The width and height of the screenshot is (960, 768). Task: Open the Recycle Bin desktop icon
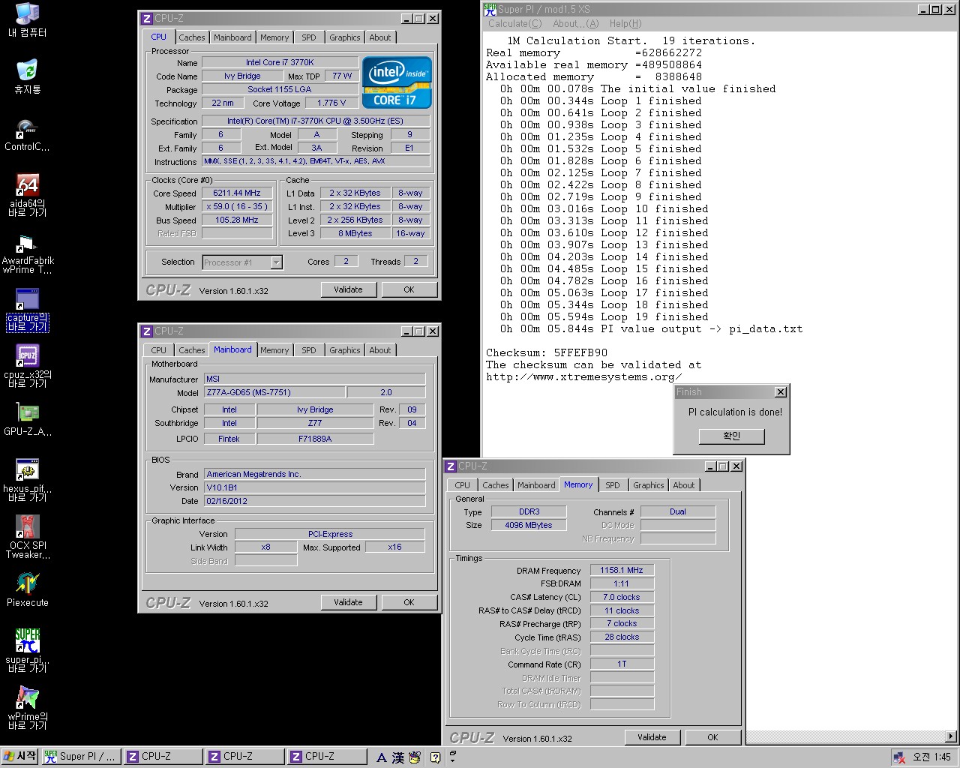(x=27, y=71)
